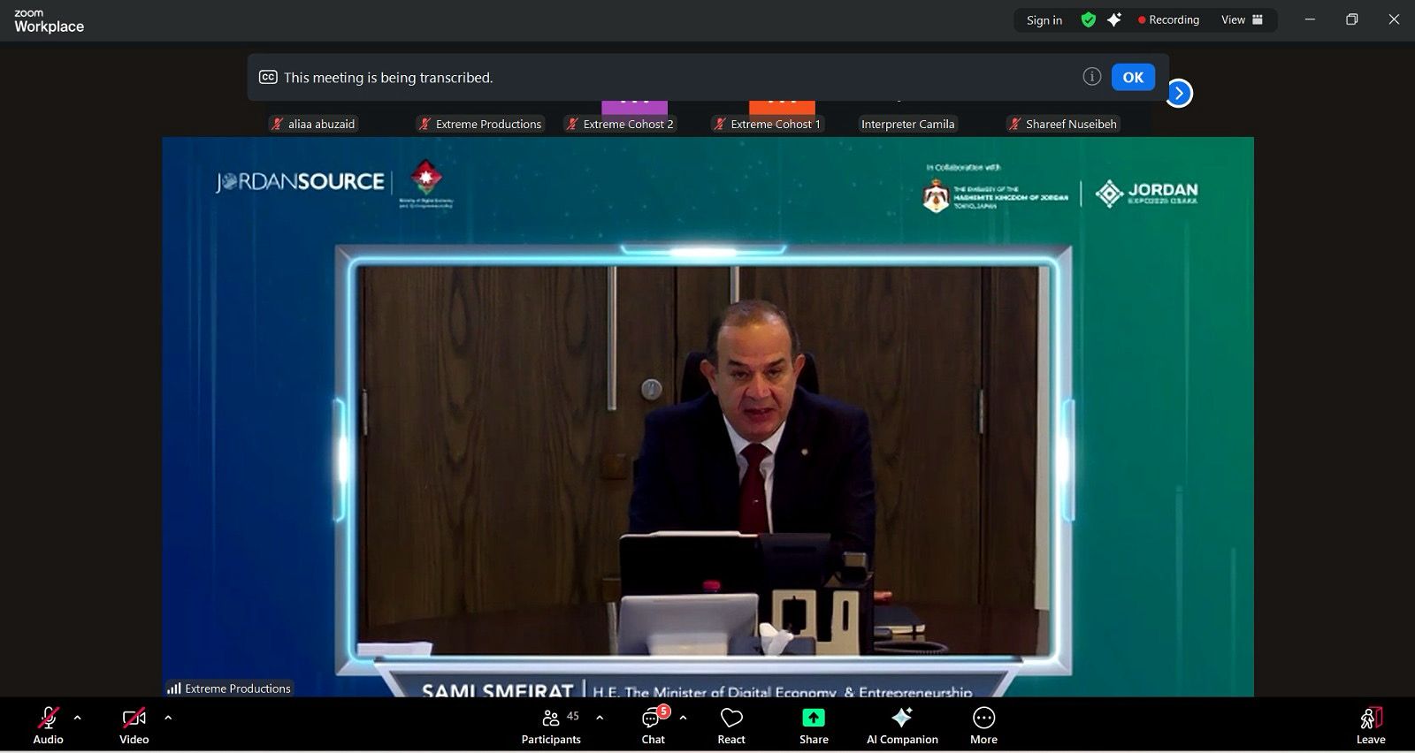Expand chat options arrow beside Chat

click(x=683, y=718)
